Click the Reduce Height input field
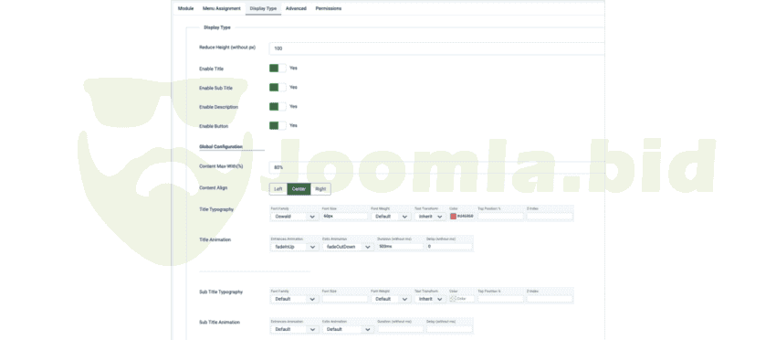The width and height of the screenshot is (776, 340). pyautogui.click(x=436, y=48)
